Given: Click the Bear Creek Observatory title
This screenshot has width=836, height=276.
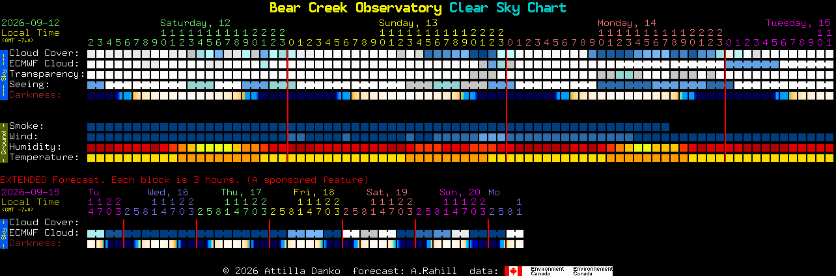Looking at the screenshot, I should pos(355,8).
